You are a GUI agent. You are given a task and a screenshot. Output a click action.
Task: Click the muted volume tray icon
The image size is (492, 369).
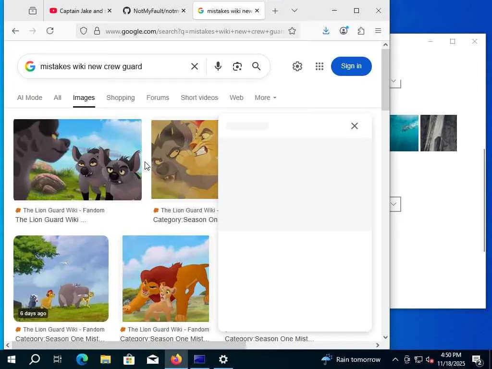tap(430, 359)
